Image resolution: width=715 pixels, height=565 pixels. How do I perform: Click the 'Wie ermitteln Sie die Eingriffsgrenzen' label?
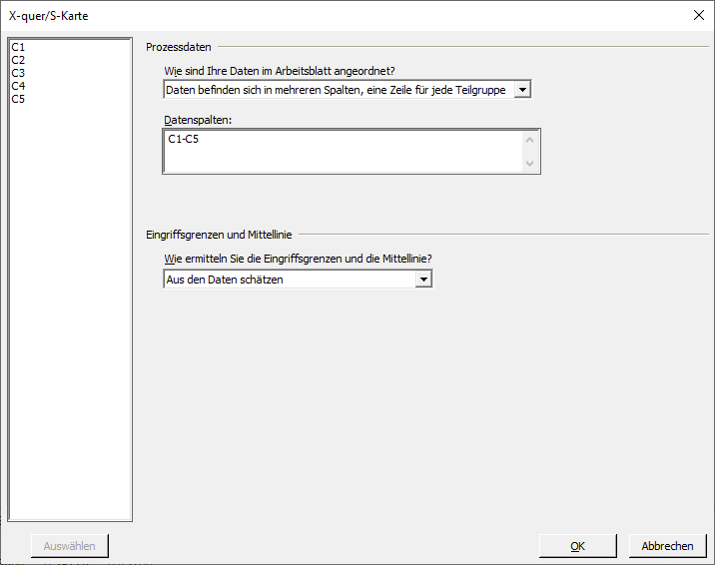[x=298, y=259]
